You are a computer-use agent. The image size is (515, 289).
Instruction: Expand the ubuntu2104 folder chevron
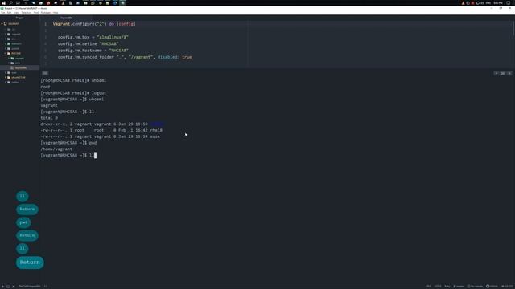[x=6, y=77]
